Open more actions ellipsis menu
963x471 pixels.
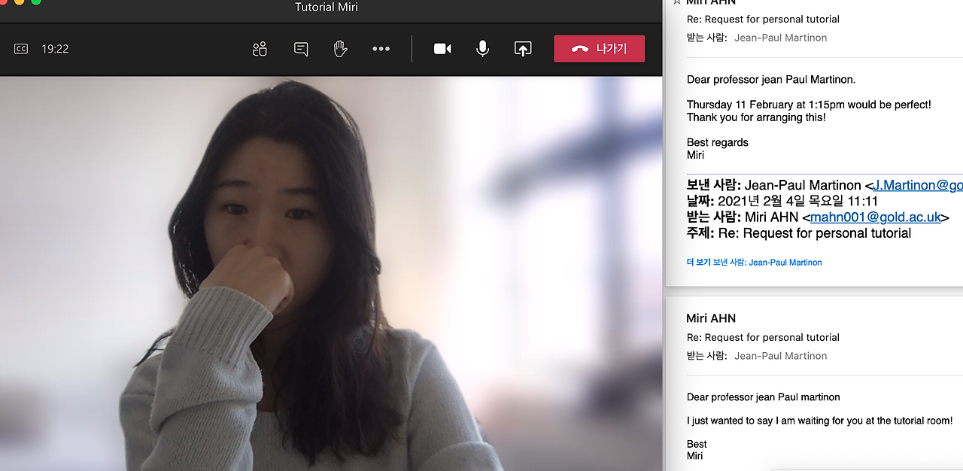click(x=381, y=49)
